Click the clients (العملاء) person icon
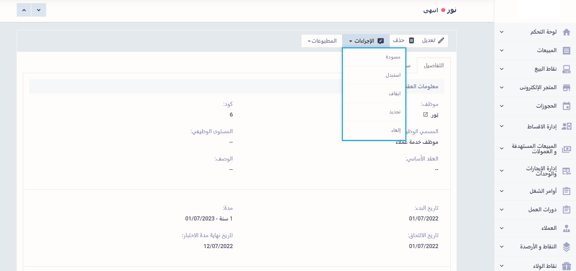This screenshot has width=576, height=271. click(x=566, y=228)
